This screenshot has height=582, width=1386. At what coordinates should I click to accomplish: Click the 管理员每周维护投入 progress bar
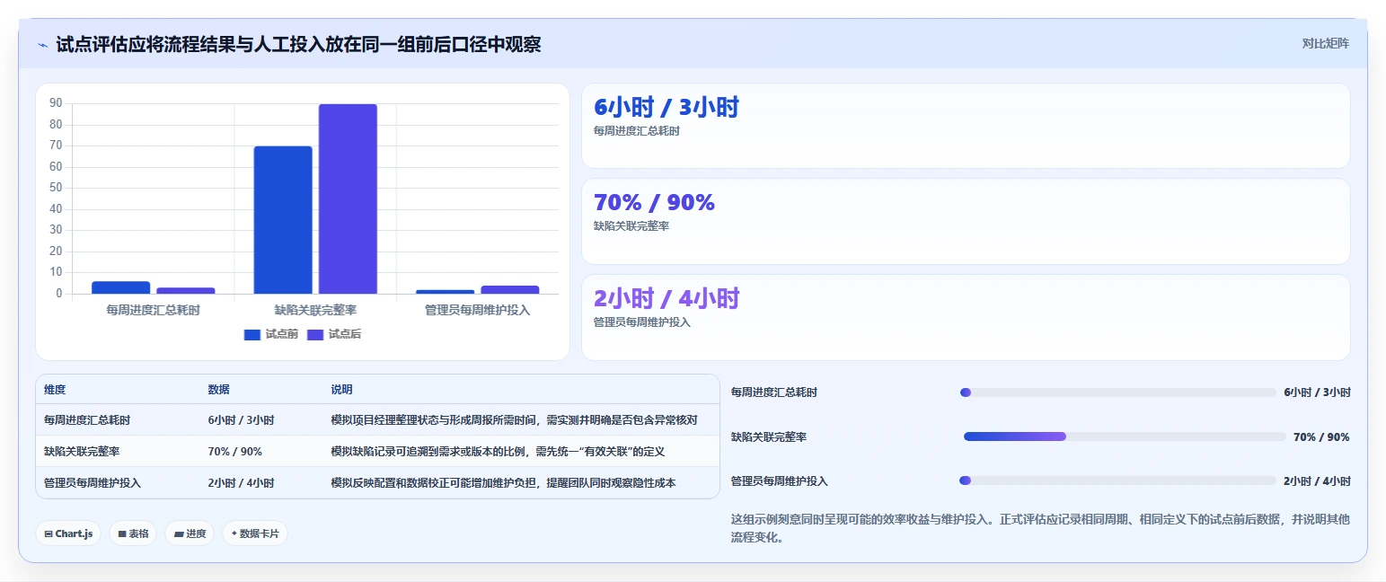click(1117, 481)
